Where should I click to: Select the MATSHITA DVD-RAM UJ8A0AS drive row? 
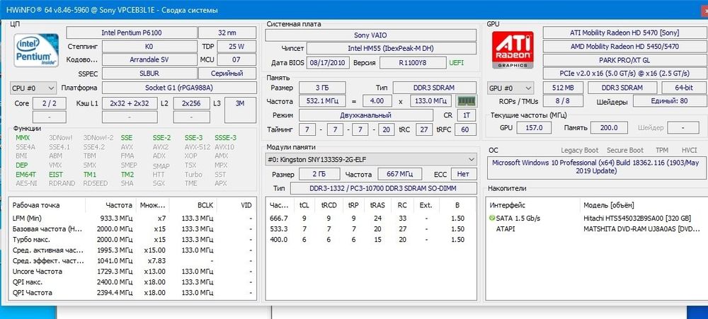tap(596, 228)
